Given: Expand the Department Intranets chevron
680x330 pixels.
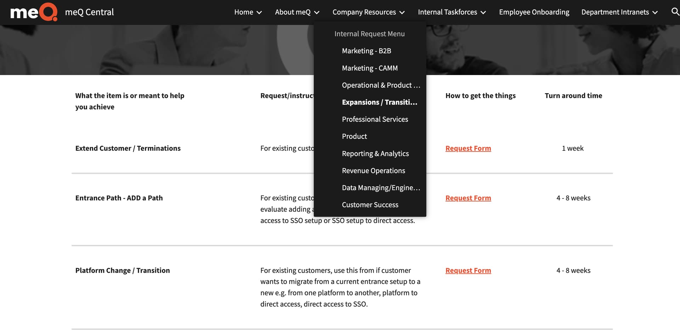Looking at the screenshot, I should click(x=655, y=12).
